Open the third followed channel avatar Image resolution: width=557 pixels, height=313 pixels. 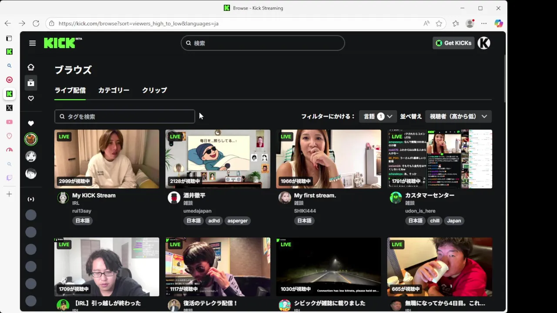pyautogui.click(x=31, y=173)
